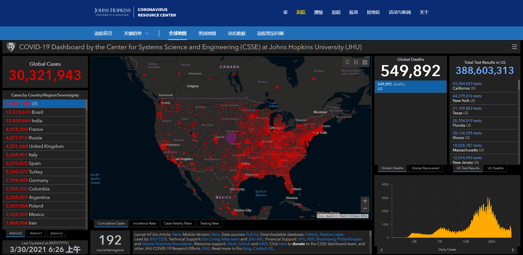Go to next chart with right arrow

point(513,250)
